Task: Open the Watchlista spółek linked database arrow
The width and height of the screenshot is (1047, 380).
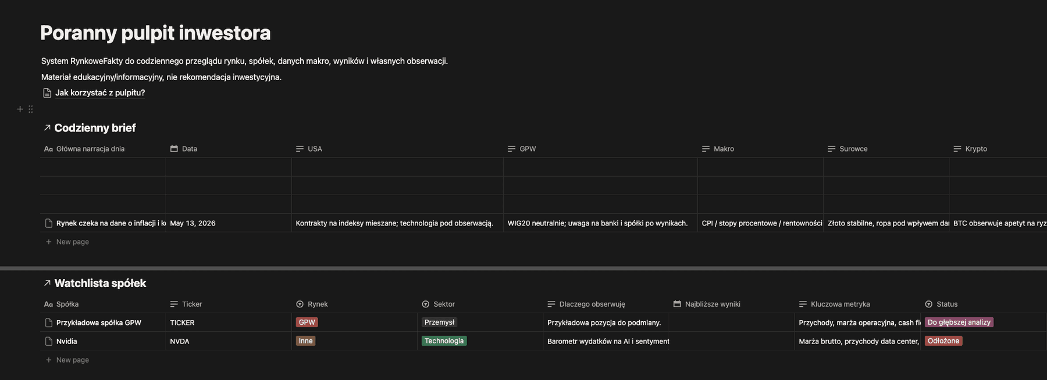Action: click(47, 283)
